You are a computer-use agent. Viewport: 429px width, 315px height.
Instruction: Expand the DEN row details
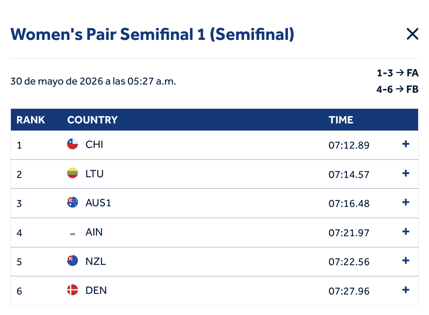point(406,290)
